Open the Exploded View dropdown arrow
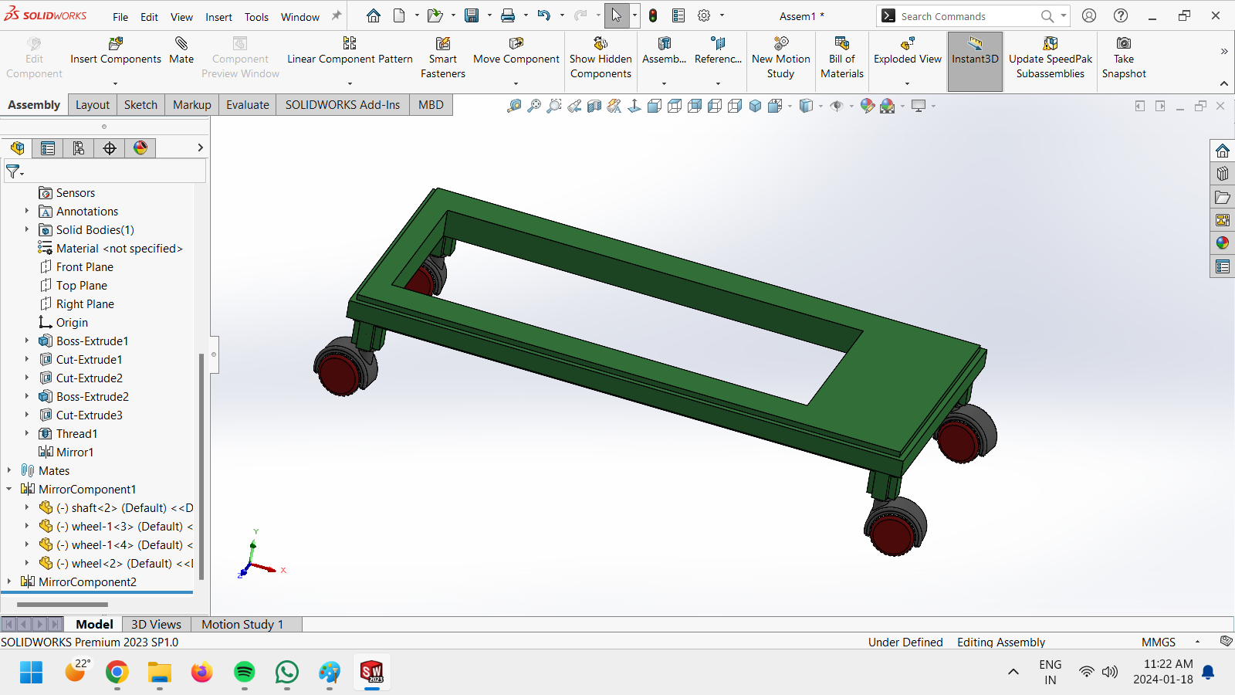 coord(908,83)
